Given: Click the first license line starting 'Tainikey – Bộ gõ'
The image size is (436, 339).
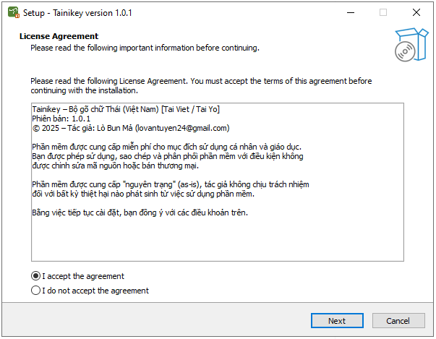Looking at the screenshot, I should (x=126, y=109).
